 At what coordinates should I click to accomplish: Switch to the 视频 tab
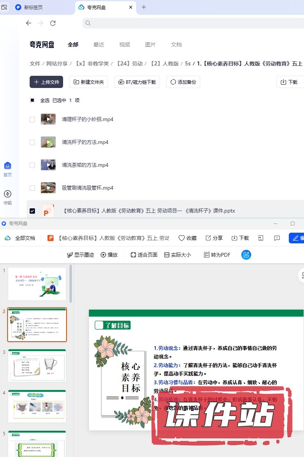point(125,45)
